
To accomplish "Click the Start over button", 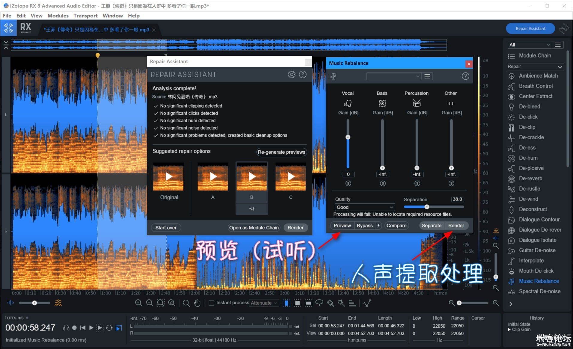I will click(166, 228).
